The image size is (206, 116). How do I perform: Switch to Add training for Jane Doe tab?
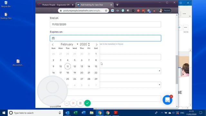(x=92, y=5)
